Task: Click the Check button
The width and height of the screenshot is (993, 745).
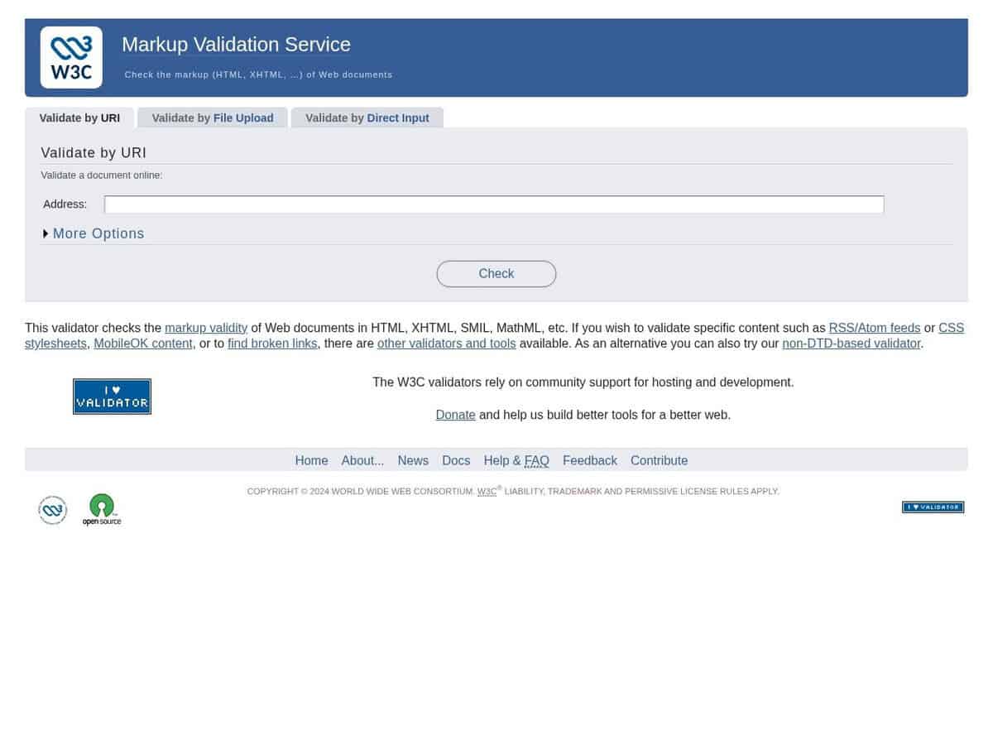Action: [x=496, y=274]
